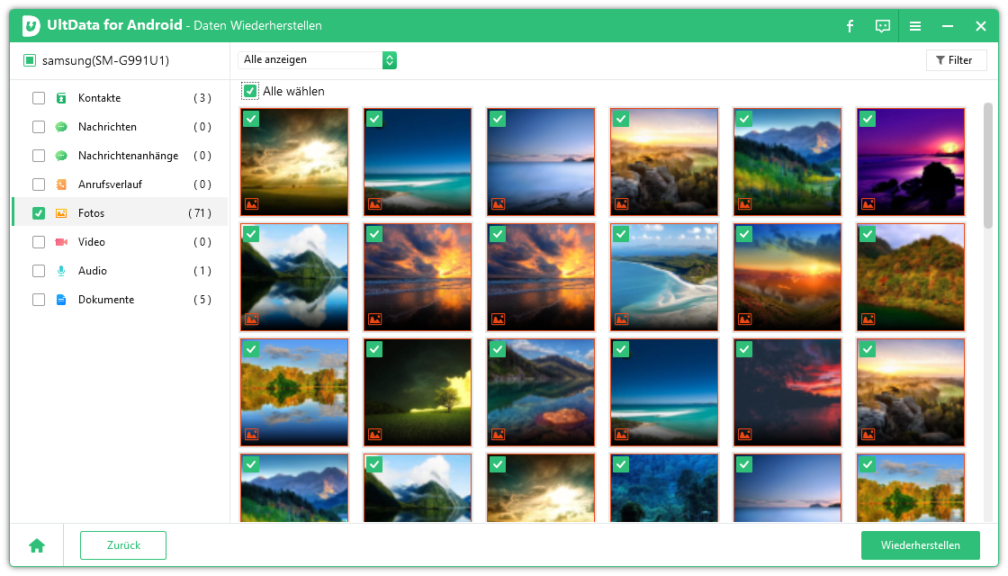The image size is (1008, 576).
Task: Enable the Anrufsverlauf checkbox
Action: pyautogui.click(x=39, y=184)
